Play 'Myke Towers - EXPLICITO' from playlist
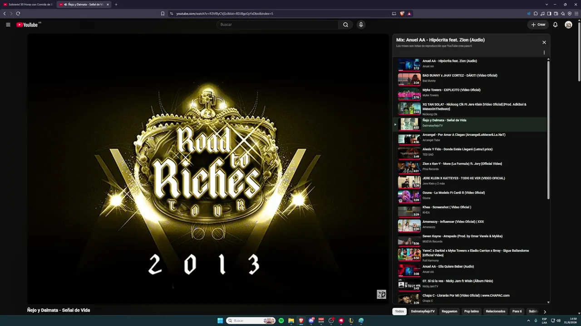The image size is (581, 326). [x=470, y=93]
